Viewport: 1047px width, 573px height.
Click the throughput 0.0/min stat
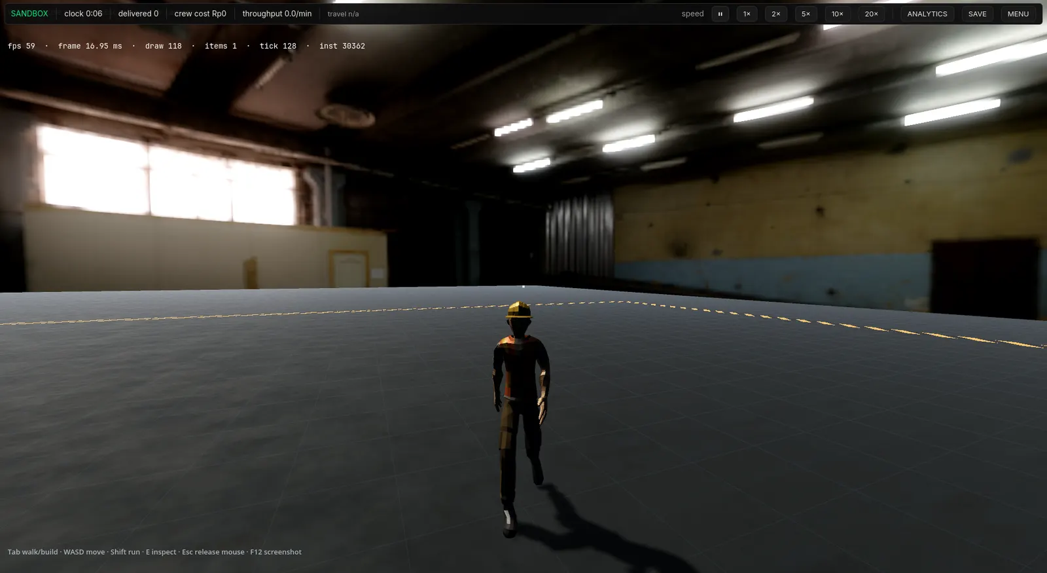point(277,14)
